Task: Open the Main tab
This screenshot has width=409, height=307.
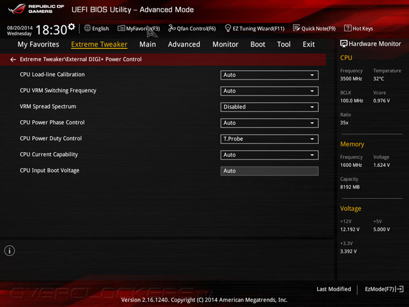Action: point(148,44)
